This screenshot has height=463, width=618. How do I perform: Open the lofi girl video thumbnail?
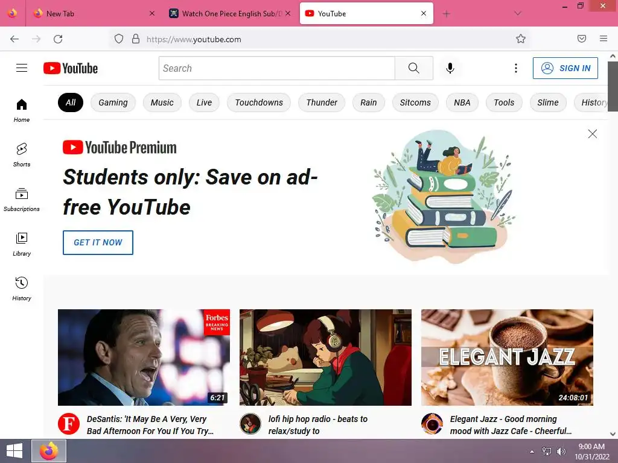click(x=325, y=357)
